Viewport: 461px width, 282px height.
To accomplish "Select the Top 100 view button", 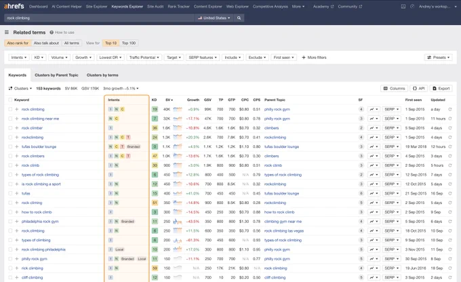I will pyautogui.click(x=129, y=43).
